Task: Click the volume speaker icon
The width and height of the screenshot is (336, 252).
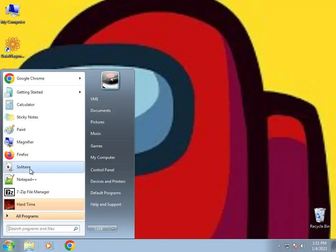Action: [x=303, y=246]
